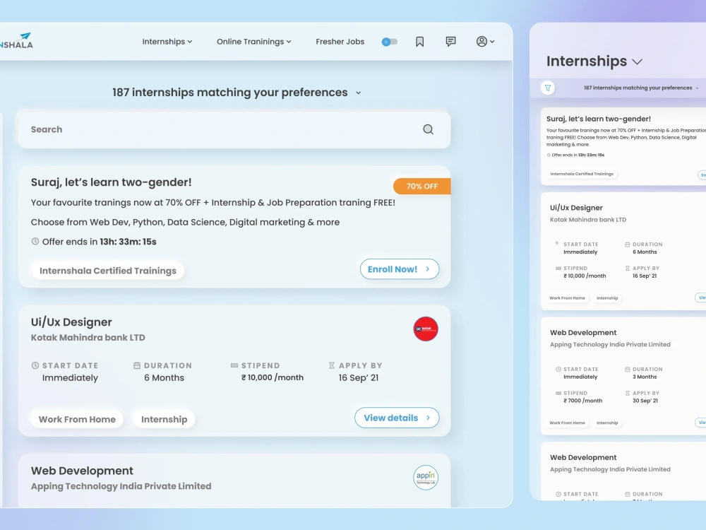Select Internshala Certified Trainings tag in mobile panel

582,174
